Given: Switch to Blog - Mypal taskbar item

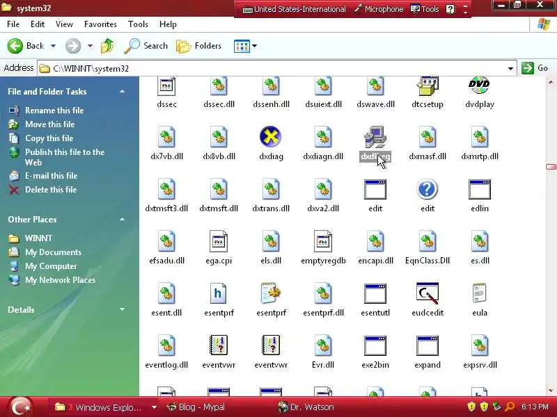Looking at the screenshot, I should click(x=196, y=407).
